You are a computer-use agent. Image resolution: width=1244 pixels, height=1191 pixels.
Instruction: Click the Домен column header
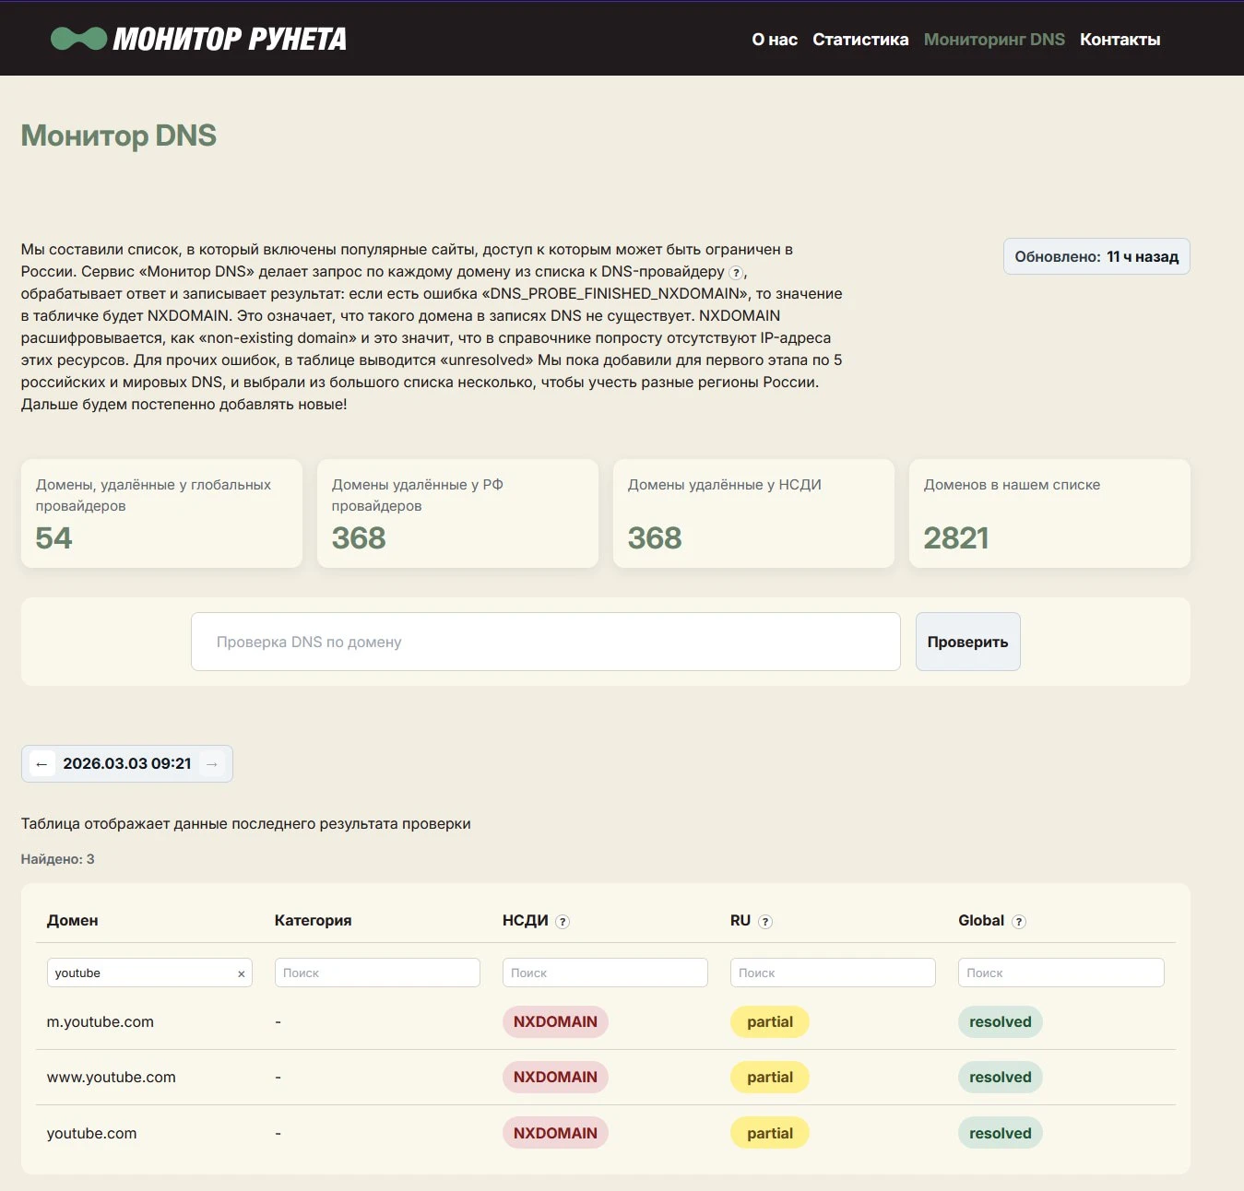pos(72,920)
